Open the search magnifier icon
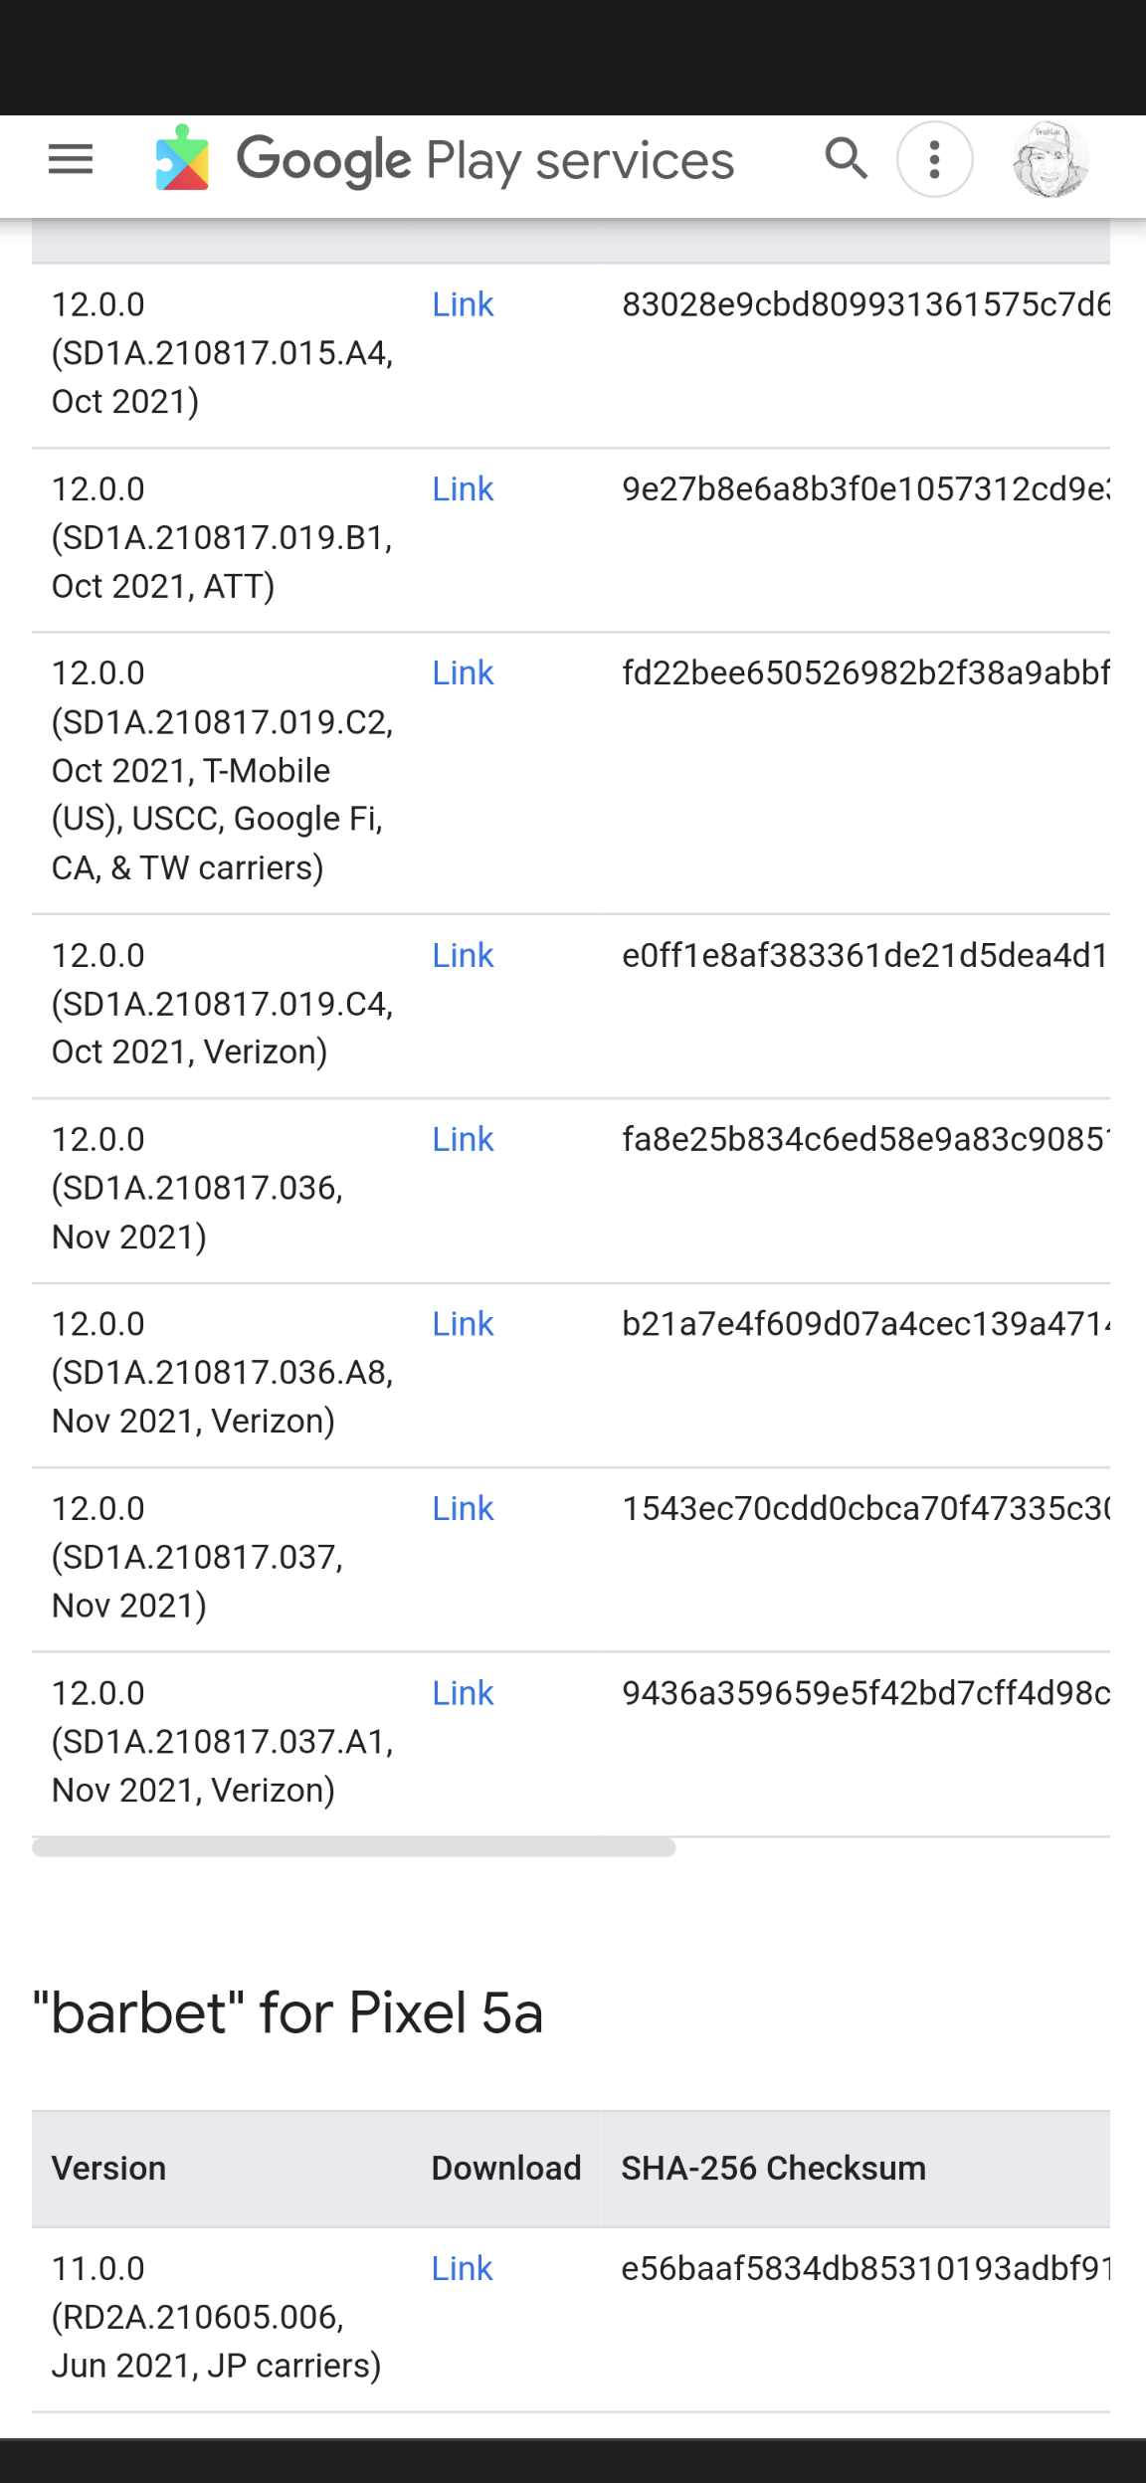 846,159
